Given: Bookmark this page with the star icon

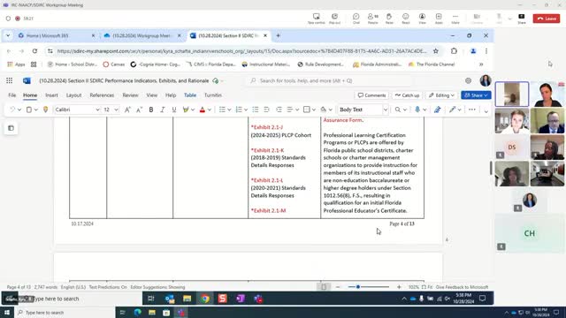Looking at the screenshot, I should pyautogui.click(x=436, y=51).
